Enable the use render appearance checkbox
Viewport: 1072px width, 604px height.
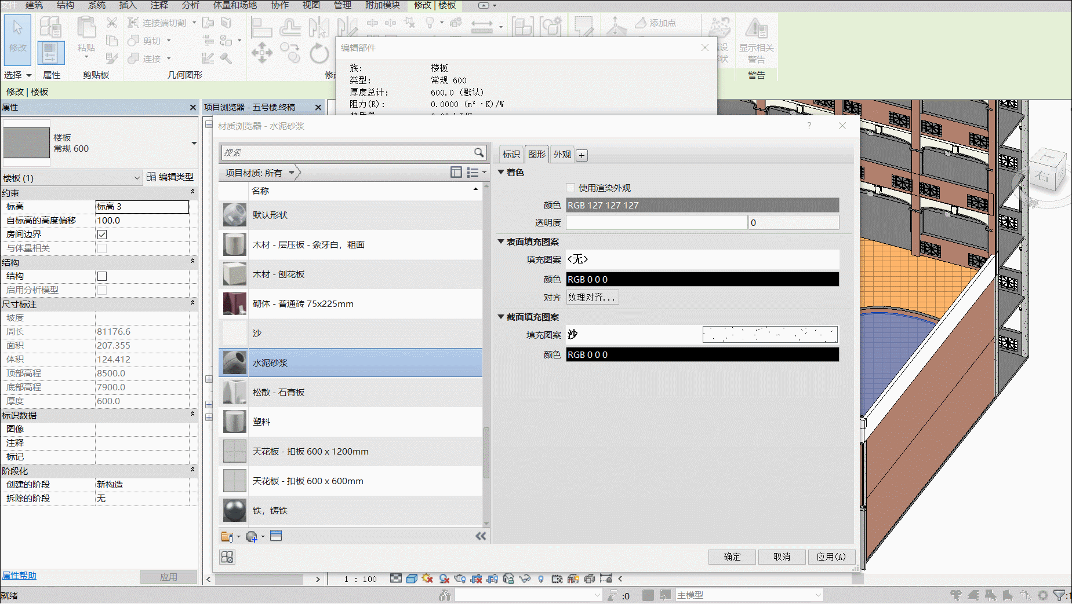click(x=570, y=188)
